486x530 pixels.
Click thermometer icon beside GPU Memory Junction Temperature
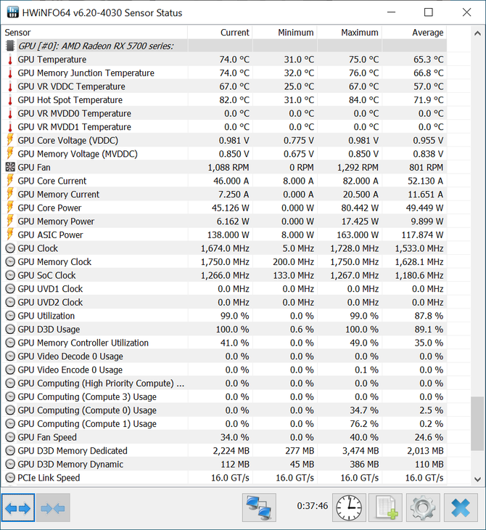point(10,73)
